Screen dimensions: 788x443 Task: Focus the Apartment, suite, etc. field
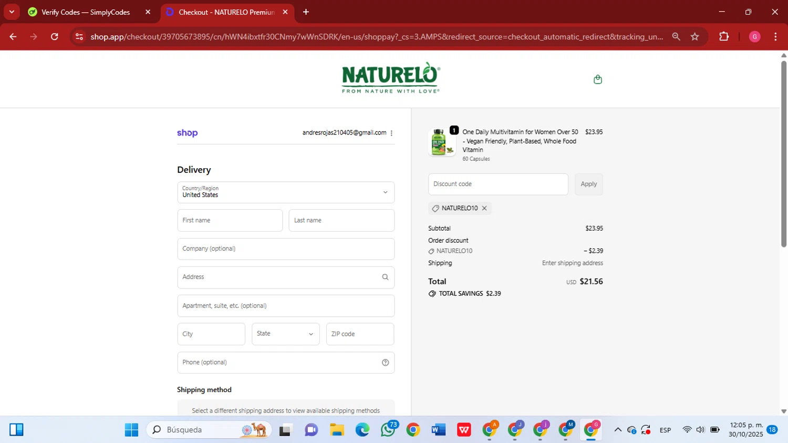click(x=286, y=306)
